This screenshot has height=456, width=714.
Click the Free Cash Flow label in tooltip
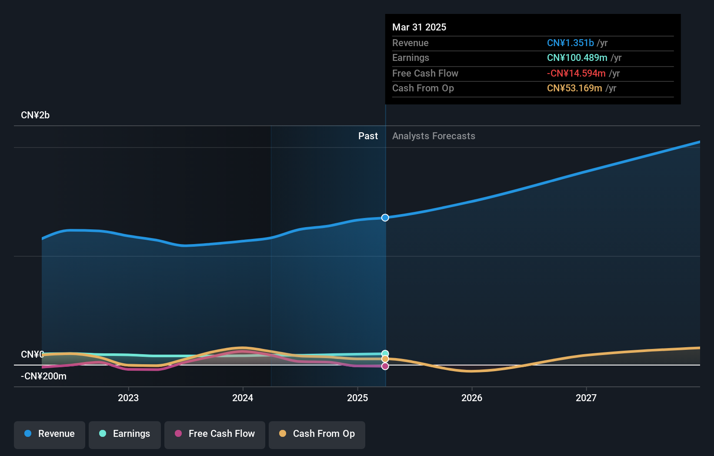pos(425,74)
